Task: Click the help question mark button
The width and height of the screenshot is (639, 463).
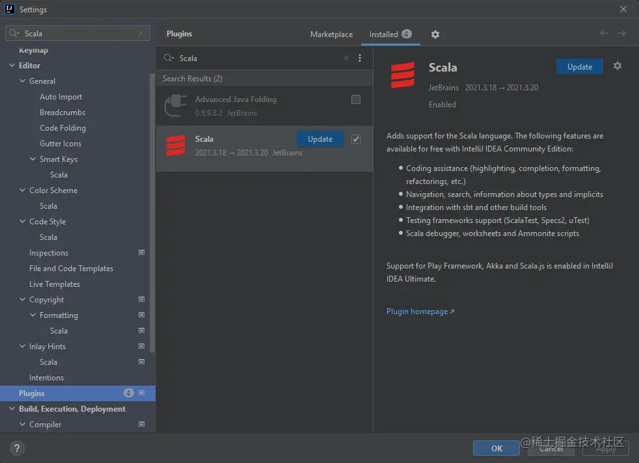Action: pyautogui.click(x=17, y=448)
